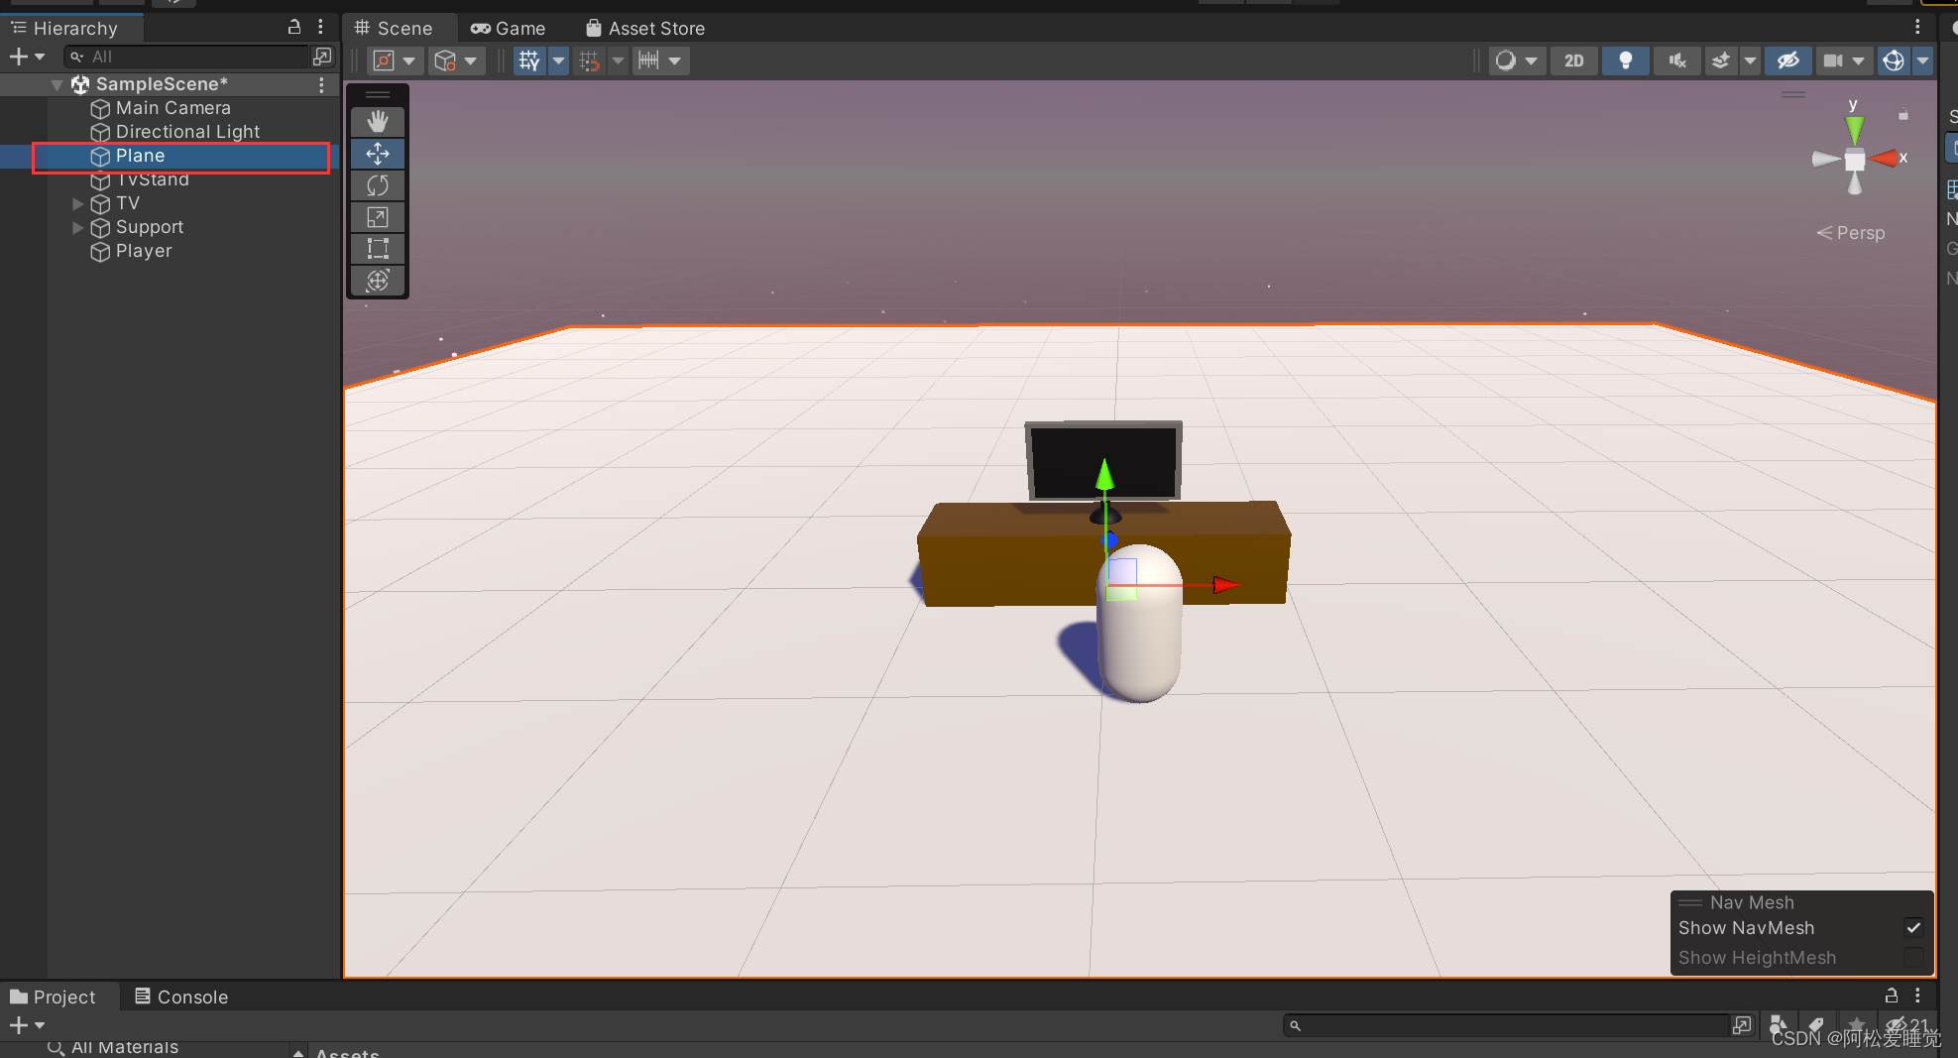Select the Scale tool
This screenshot has width=1958, height=1058.
coord(378,217)
